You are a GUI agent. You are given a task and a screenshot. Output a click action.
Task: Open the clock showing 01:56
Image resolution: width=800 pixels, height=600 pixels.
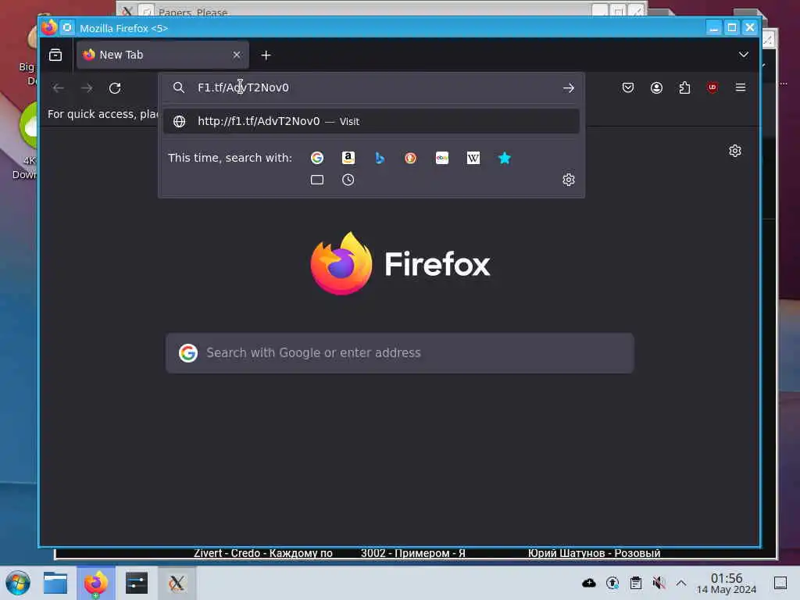[727, 583]
